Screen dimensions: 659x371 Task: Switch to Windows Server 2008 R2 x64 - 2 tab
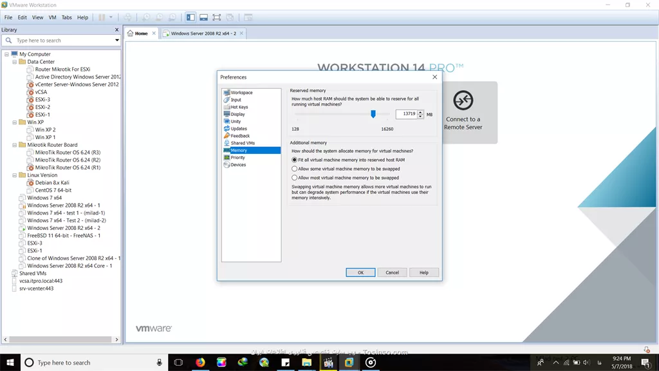203,33
